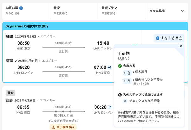Screen dimensions: 191x130
Task: Click the personal item bag icon in summary
Action: click(166, 38)
